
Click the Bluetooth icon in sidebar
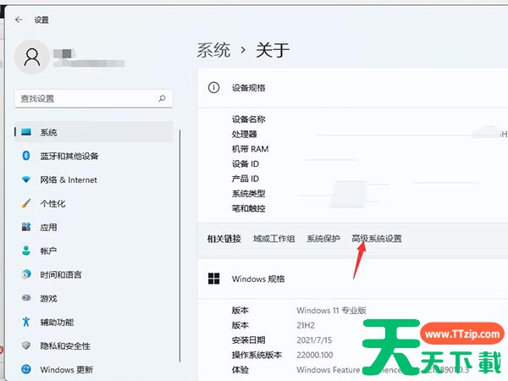pos(26,156)
